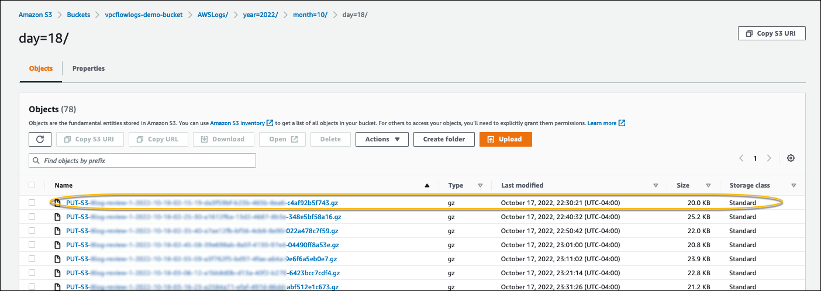The width and height of the screenshot is (821, 291).
Task: Click file icon of the 04490ff8a53e.gz object
Action: (x=58, y=245)
